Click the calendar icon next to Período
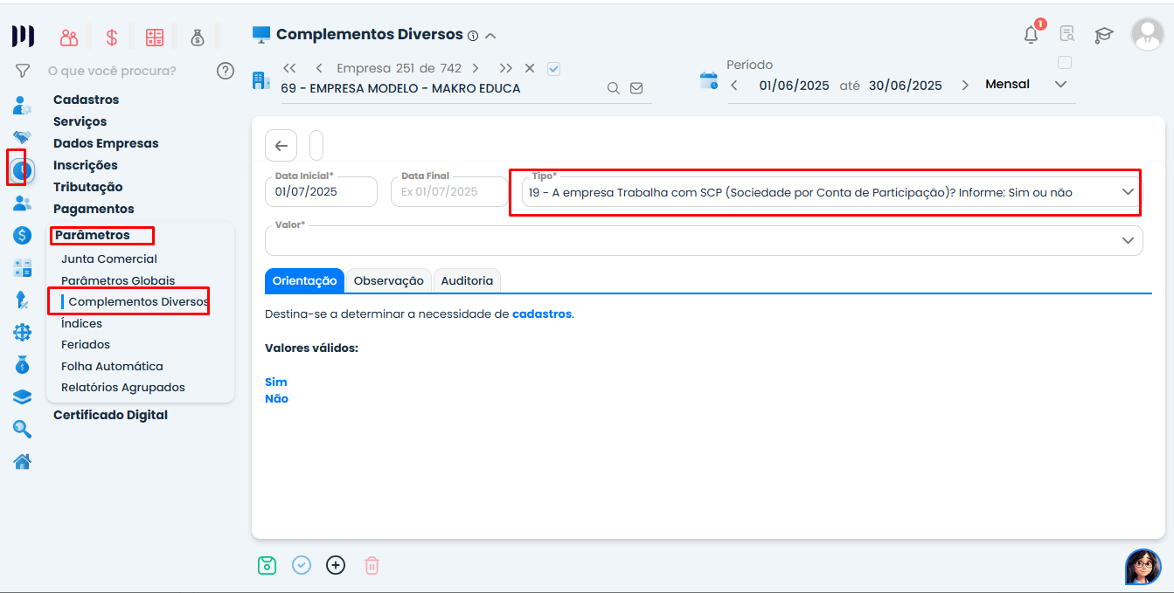 709,81
